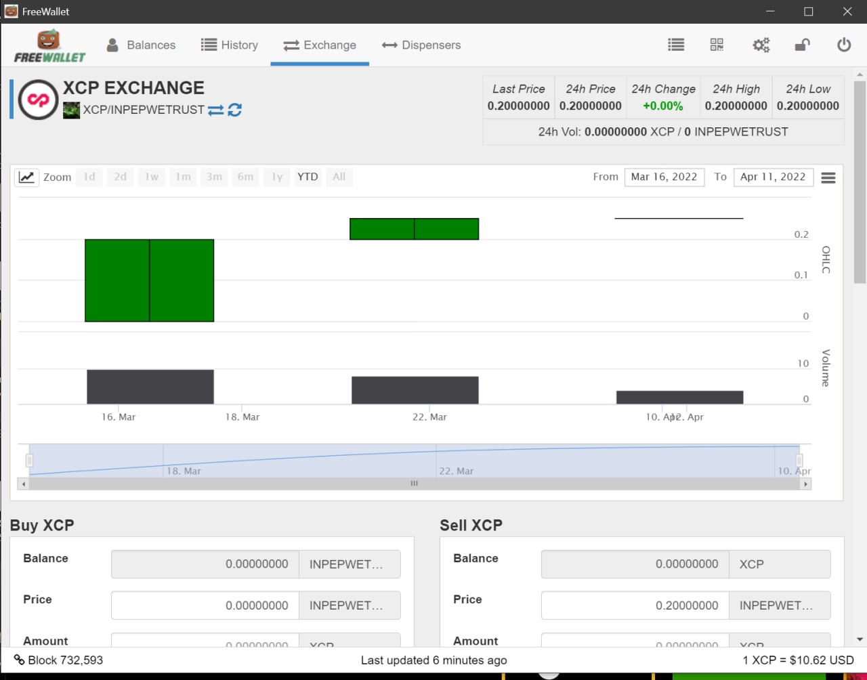The height and width of the screenshot is (680, 867).
Task: Click the Block 732,593 status entry
Action: point(59,660)
